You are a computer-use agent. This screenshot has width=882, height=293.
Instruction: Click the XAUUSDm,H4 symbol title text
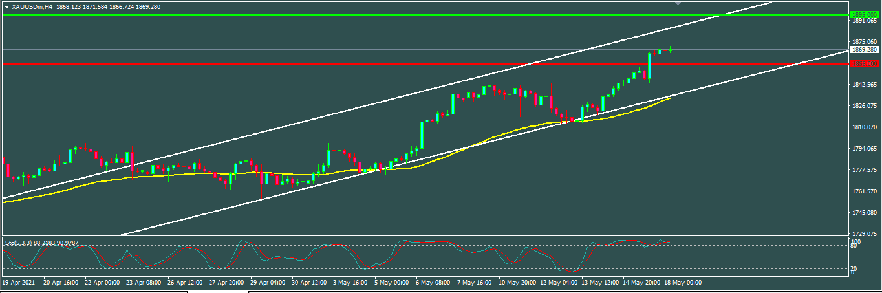point(32,6)
